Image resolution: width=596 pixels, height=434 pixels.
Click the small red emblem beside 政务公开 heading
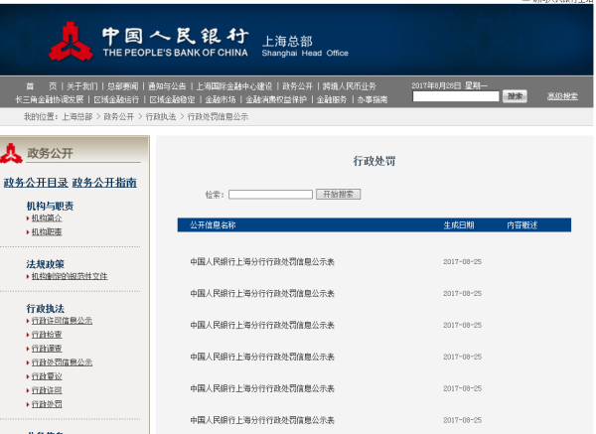click(x=11, y=154)
